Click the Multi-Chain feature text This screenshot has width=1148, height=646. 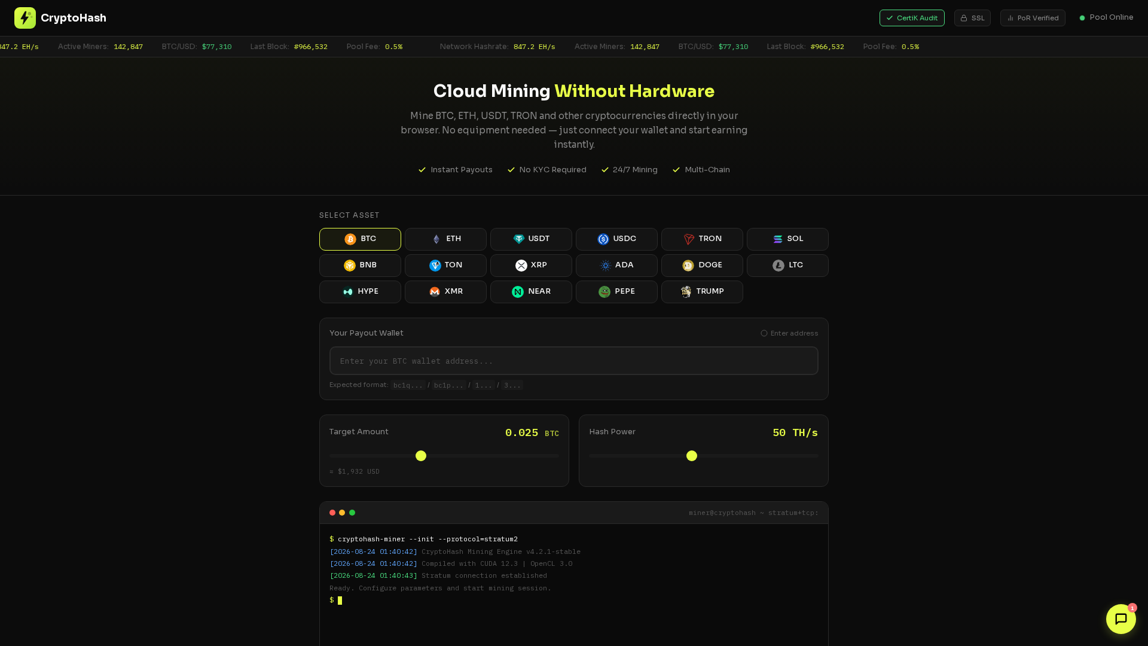tap(707, 170)
